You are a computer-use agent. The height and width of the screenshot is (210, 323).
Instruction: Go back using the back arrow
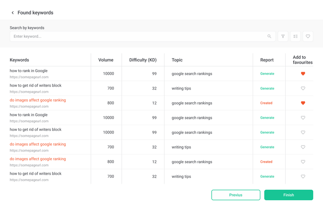pos(13,12)
